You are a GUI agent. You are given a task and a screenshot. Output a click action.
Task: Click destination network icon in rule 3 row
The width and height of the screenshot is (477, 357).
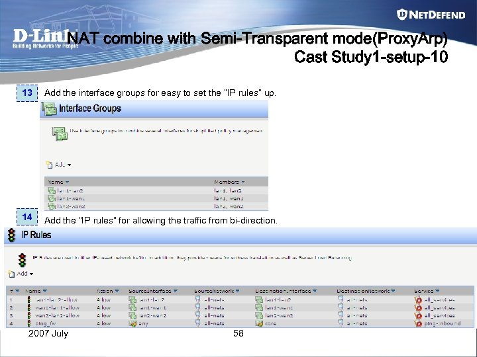pyautogui.click(x=341, y=315)
